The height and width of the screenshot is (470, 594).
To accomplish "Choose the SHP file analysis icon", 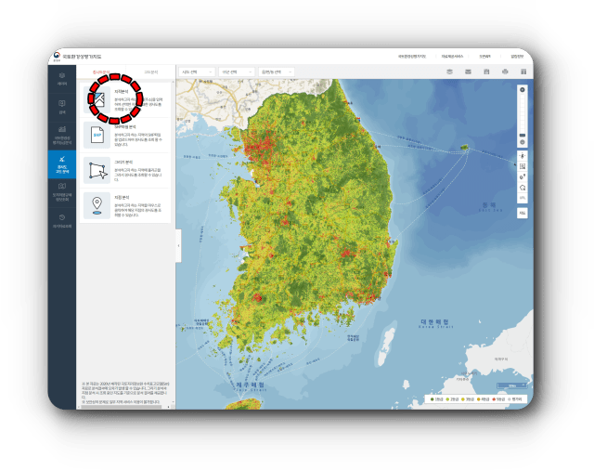I will 97,136.
